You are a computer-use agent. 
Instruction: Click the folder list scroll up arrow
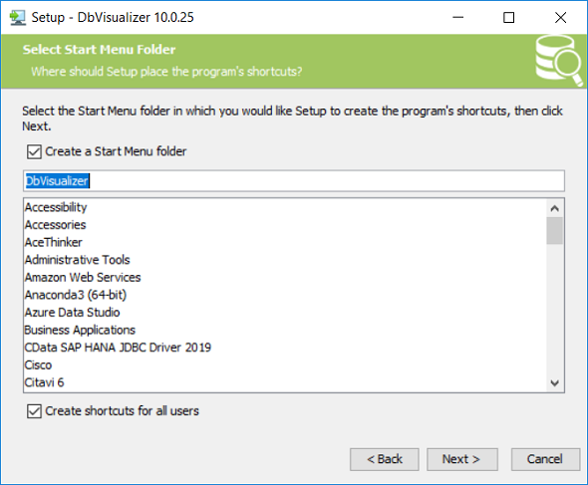click(555, 208)
